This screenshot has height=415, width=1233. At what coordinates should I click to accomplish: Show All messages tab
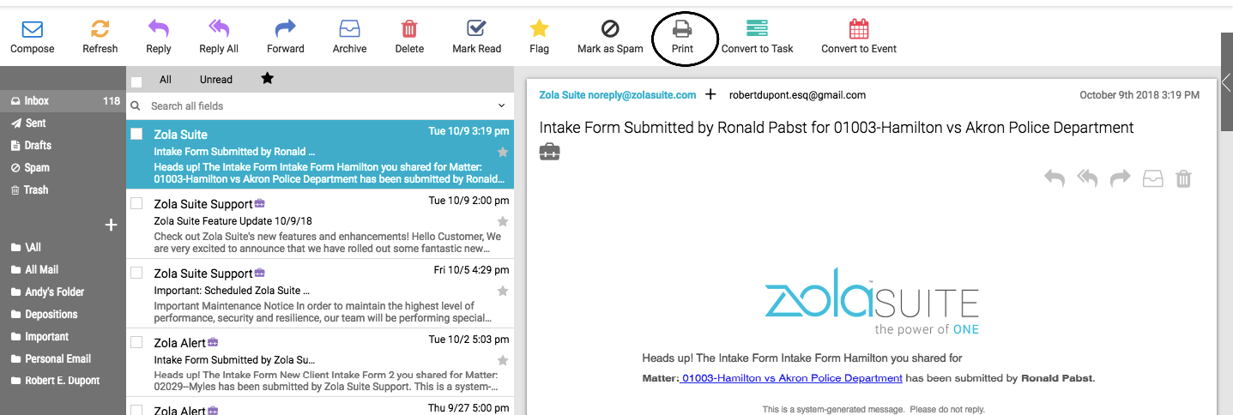[x=166, y=79]
